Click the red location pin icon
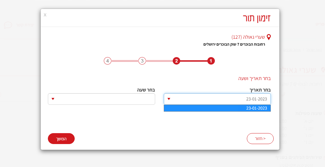The image size is (325, 167). pos(269,37)
